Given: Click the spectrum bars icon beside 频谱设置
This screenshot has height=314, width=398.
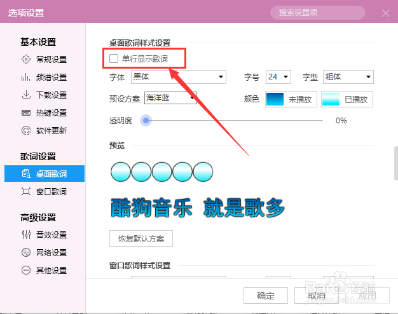Looking at the screenshot, I should tap(26, 77).
